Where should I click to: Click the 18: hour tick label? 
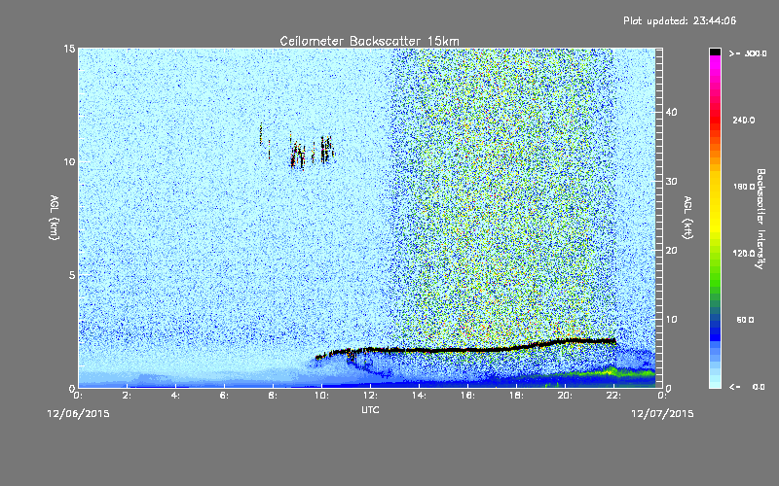[516, 396]
